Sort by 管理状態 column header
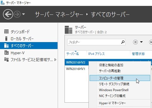This screenshot has width=152, height=108. tap(138, 54)
